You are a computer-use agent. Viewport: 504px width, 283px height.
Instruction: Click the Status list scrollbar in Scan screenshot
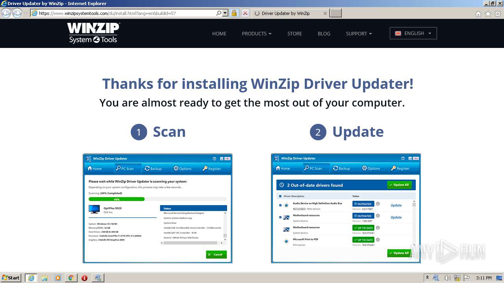[225, 226]
